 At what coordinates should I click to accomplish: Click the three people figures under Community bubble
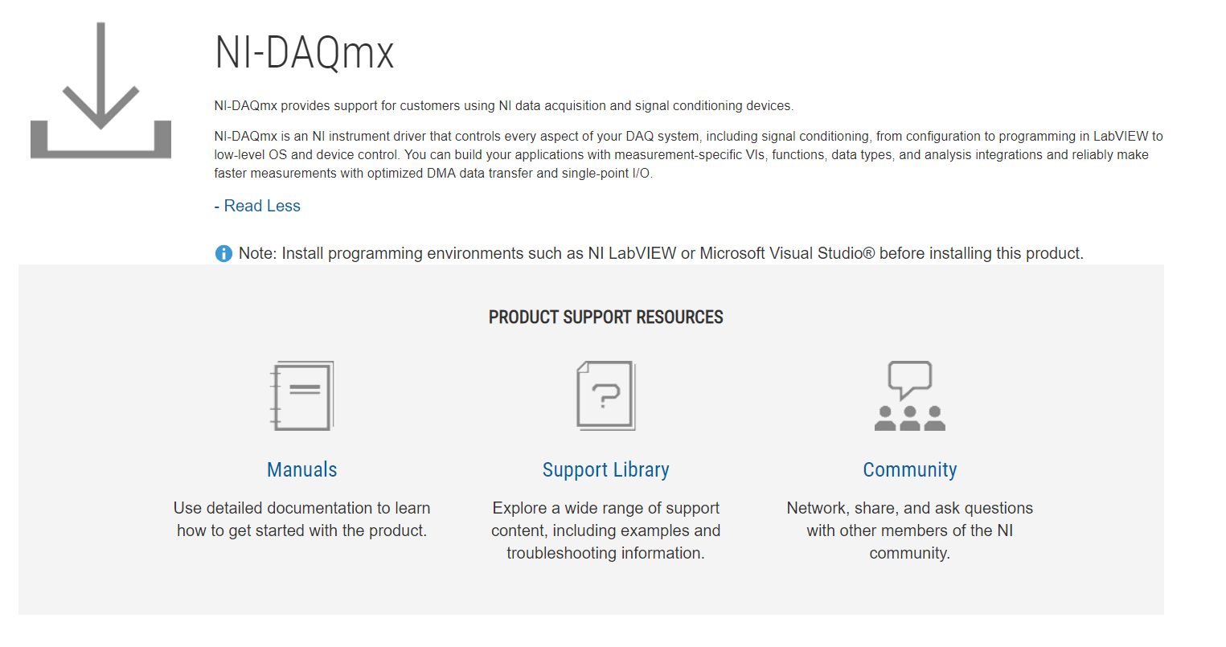(x=909, y=419)
